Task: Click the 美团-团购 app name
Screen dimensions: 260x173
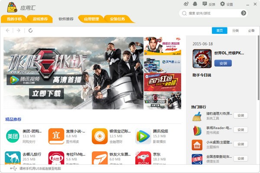Action: (x=32, y=131)
